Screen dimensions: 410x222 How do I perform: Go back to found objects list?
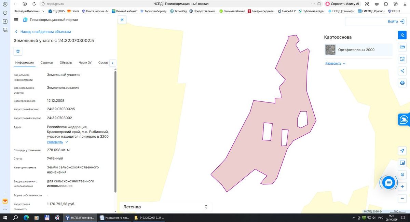(x=43, y=31)
